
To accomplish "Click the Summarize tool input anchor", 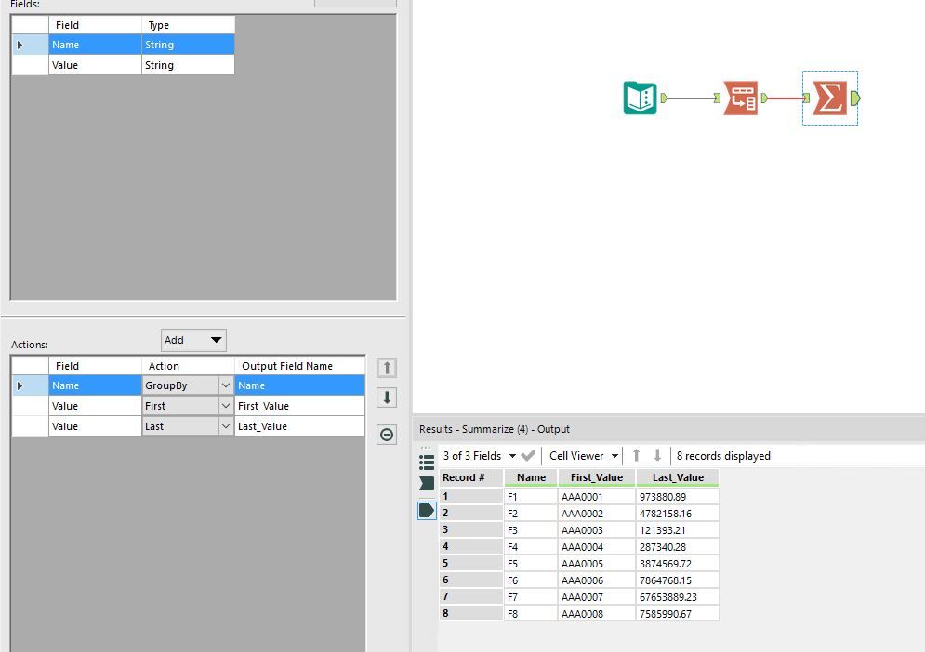I will 806,98.
